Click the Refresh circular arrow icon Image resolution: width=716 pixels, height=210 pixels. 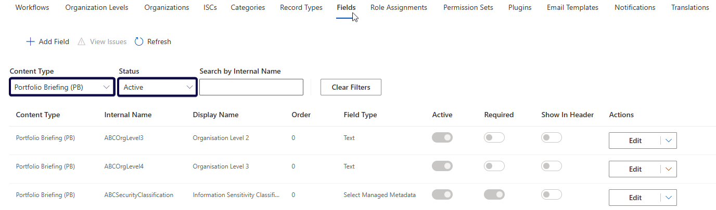click(139, 41)
